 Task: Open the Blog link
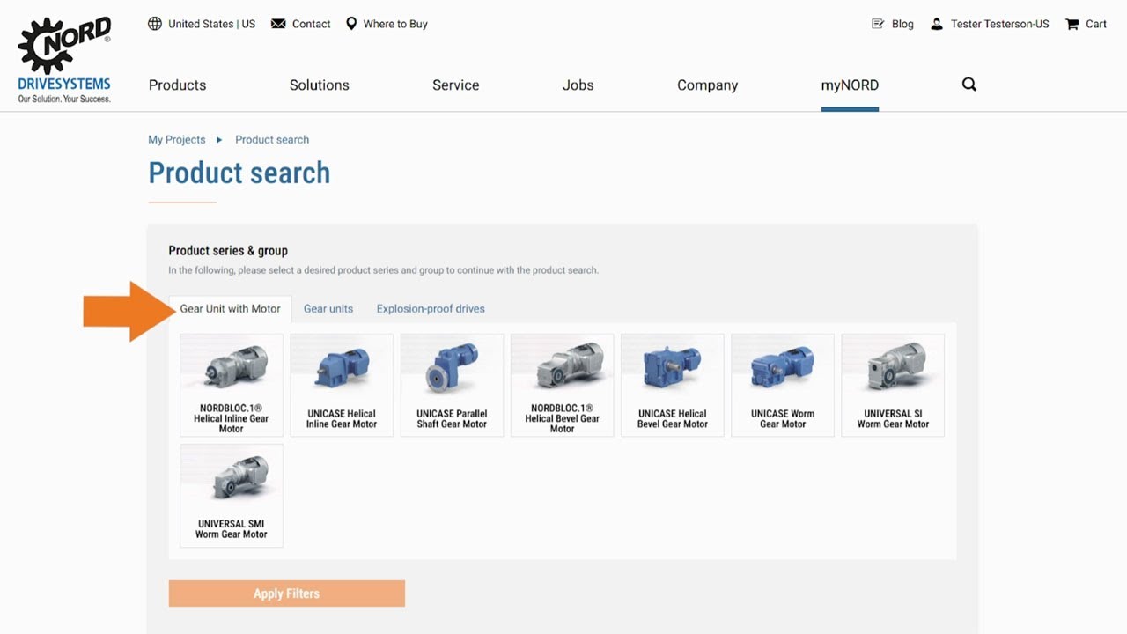(x=902, y=24)
